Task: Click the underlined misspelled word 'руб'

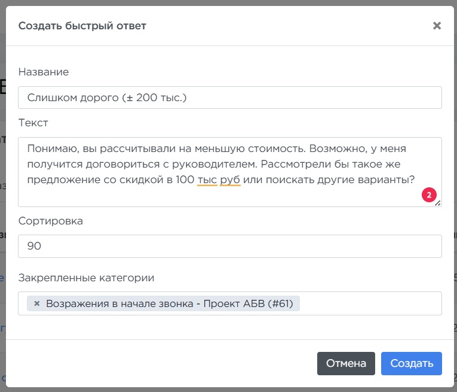Action: click(230, 180)
